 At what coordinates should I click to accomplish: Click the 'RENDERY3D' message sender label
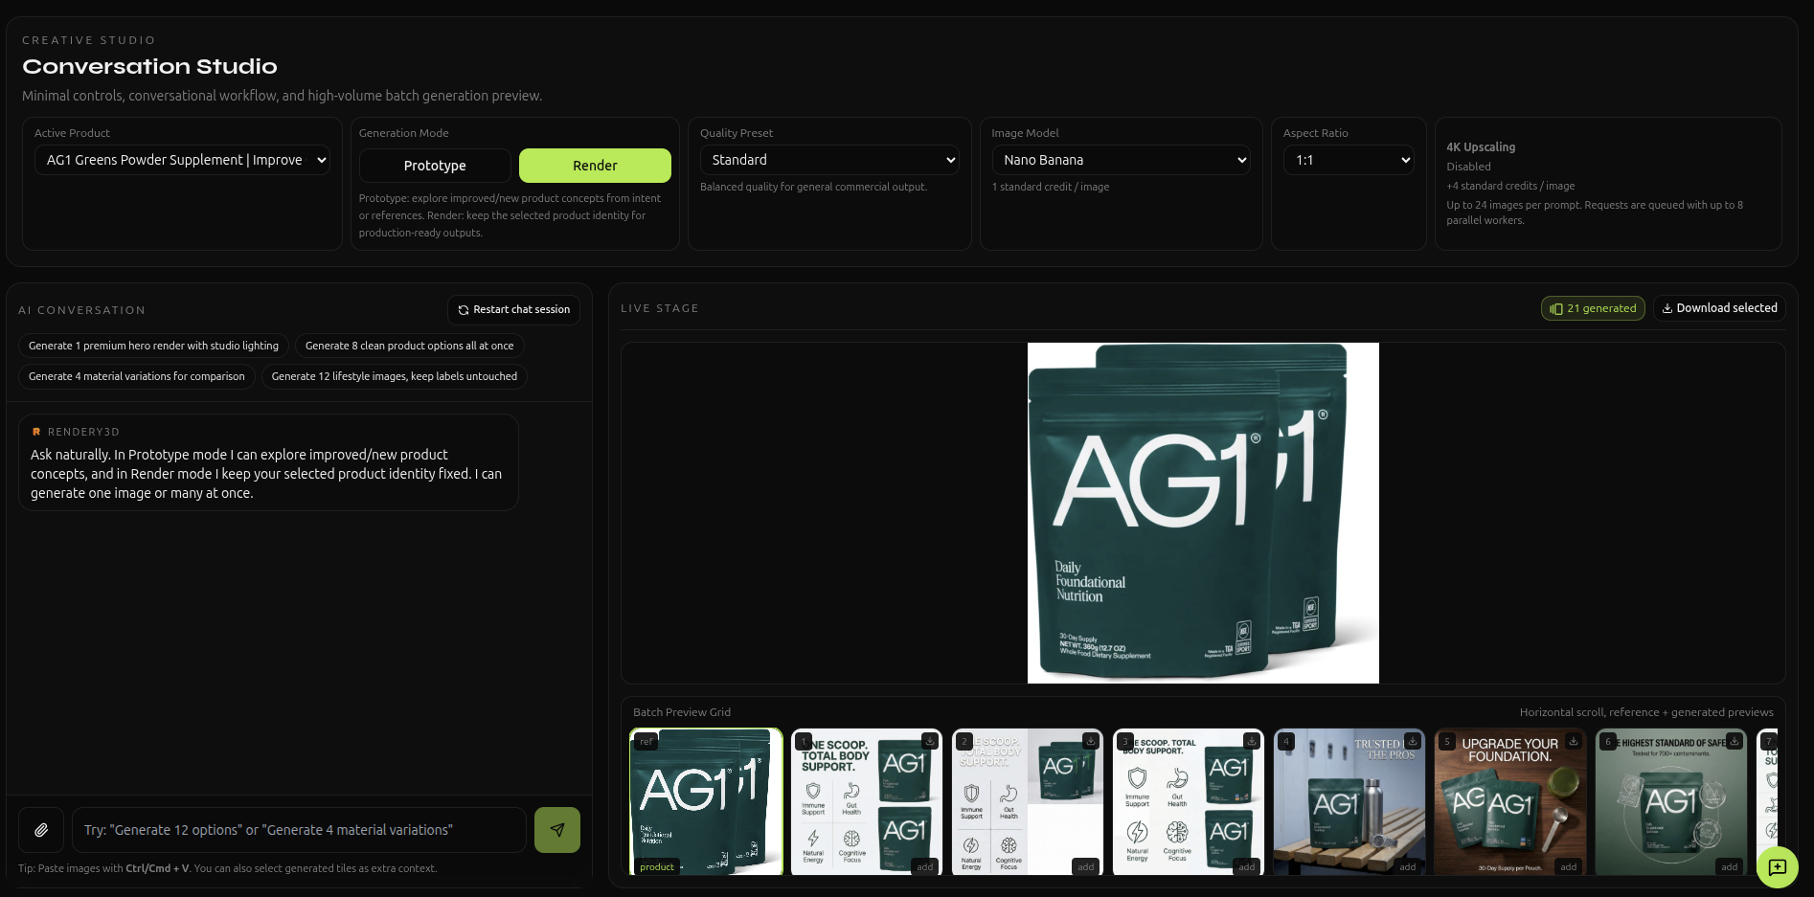83,432
